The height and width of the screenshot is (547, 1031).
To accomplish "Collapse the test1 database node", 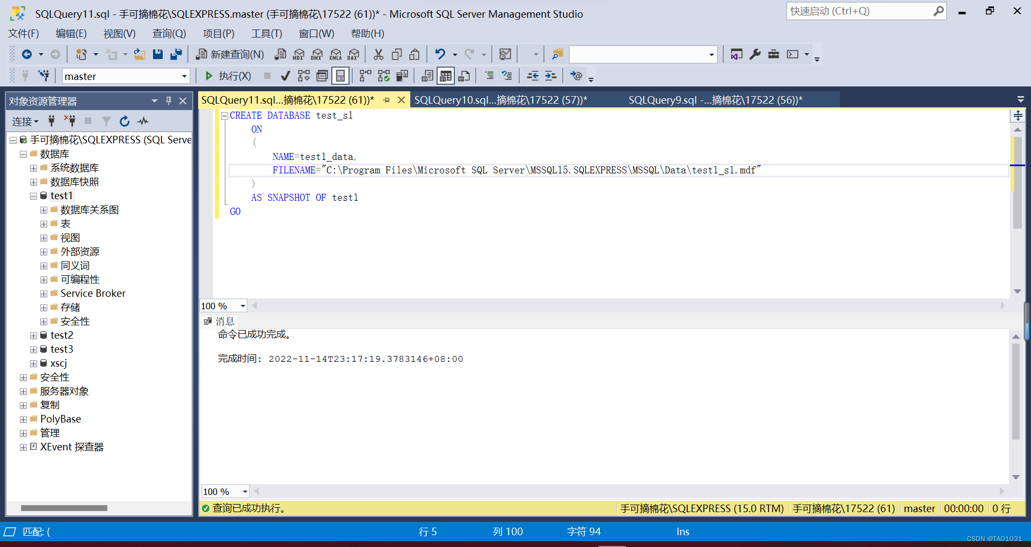I will click(x=33, y=196).
